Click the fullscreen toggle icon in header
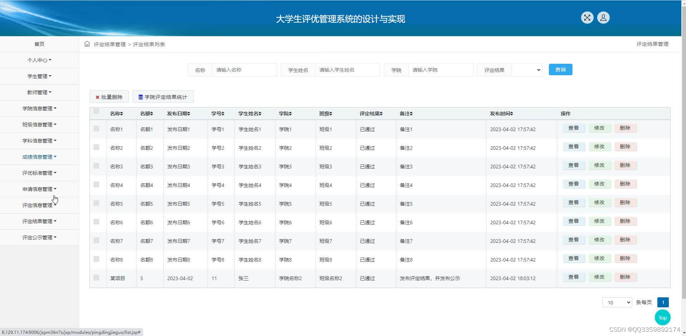This screenshot has height=336, width=686. 587,18
